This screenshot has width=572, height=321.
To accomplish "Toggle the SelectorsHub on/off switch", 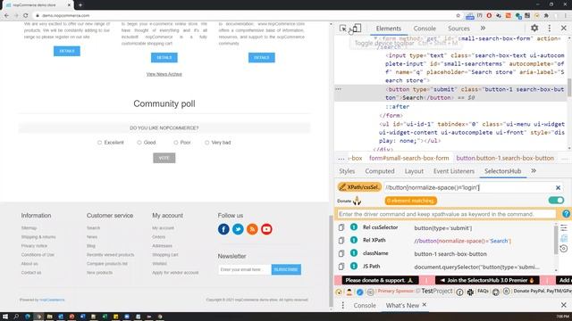I will [556, 200].
